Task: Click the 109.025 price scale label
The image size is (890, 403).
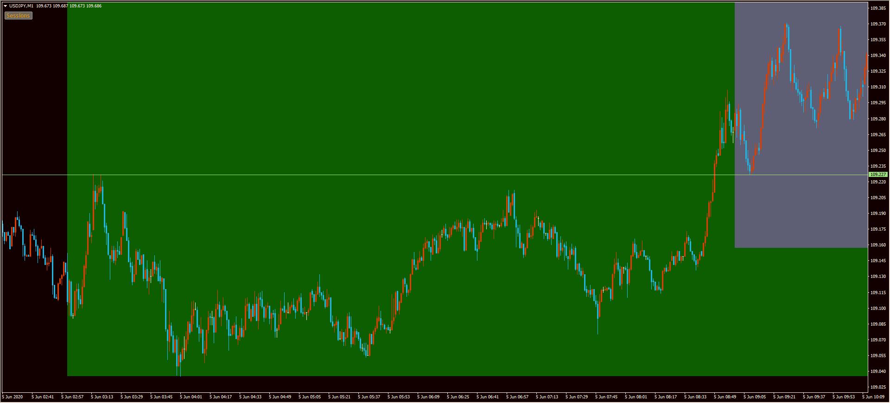Action: pyautogui.click(x=878, y=387)
